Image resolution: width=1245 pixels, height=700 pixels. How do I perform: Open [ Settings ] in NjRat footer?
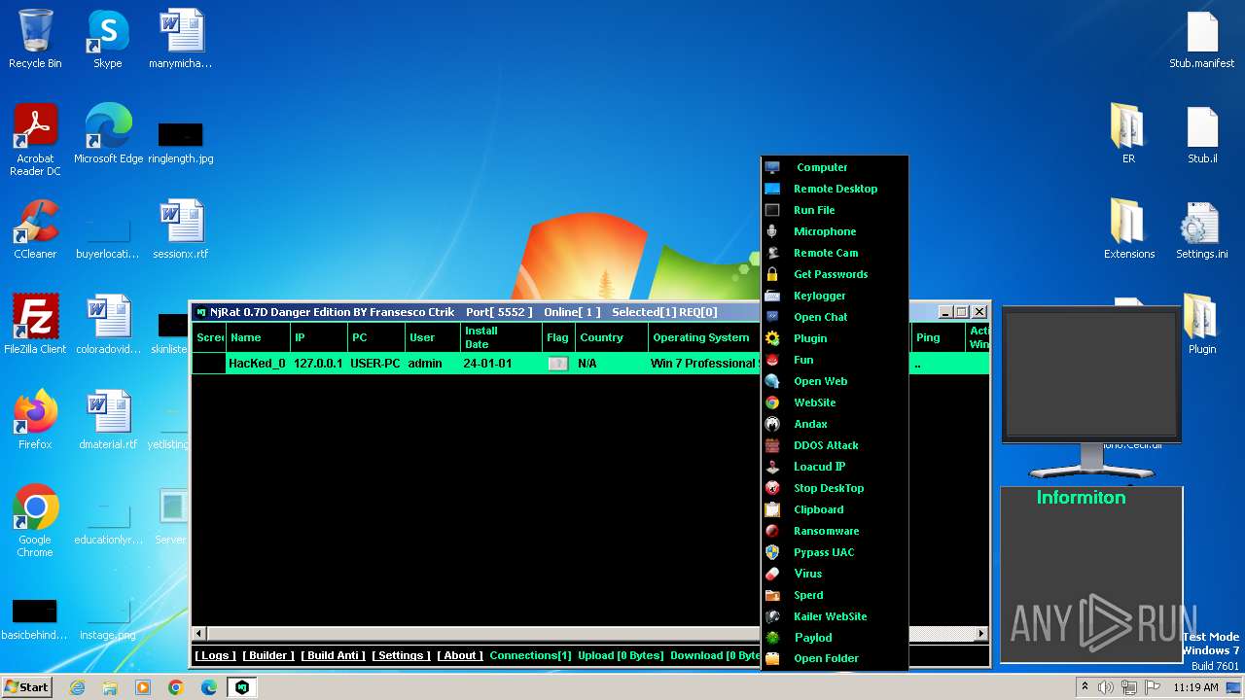click(x=401, y=655)
